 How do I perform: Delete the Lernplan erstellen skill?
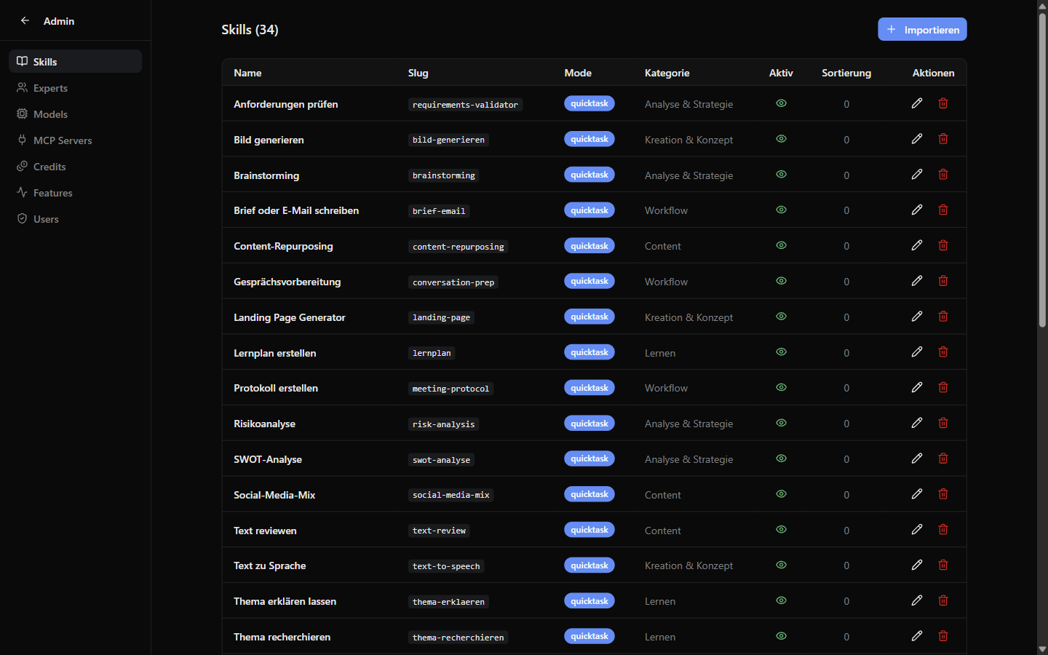pos(943,352)
